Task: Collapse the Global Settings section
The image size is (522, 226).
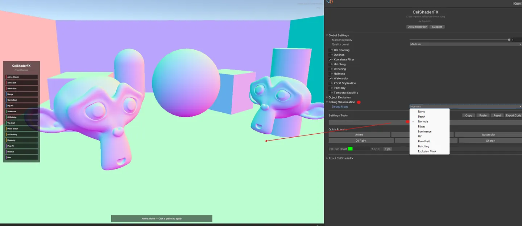Action: click(327, 35)
